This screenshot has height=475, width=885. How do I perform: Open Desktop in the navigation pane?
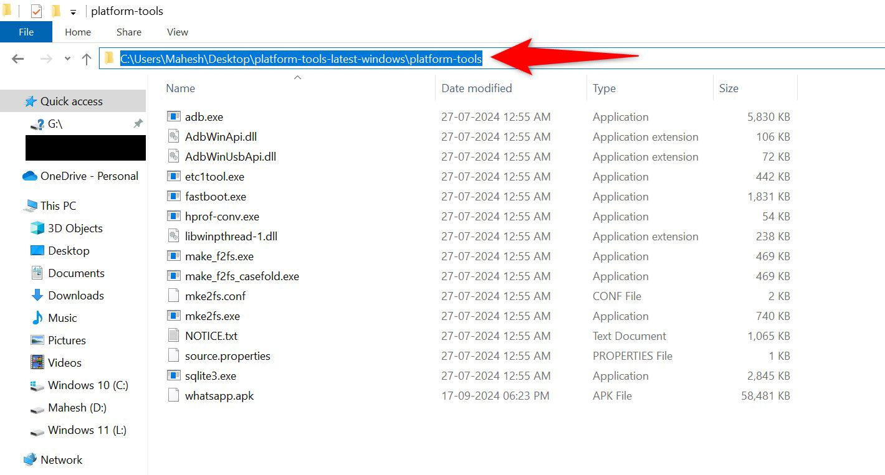pyautogui.click(x=69, y=251)
